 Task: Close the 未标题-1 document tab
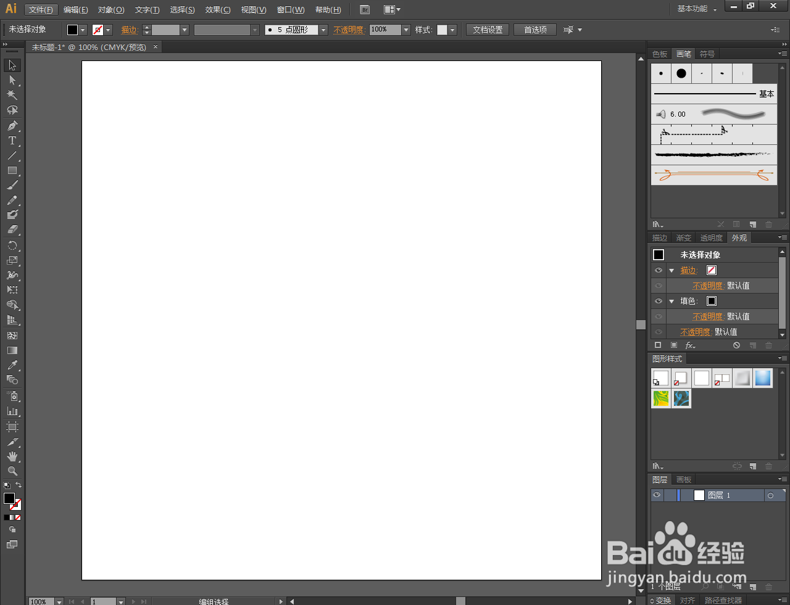pyautogui.click(x=156, y=47)
